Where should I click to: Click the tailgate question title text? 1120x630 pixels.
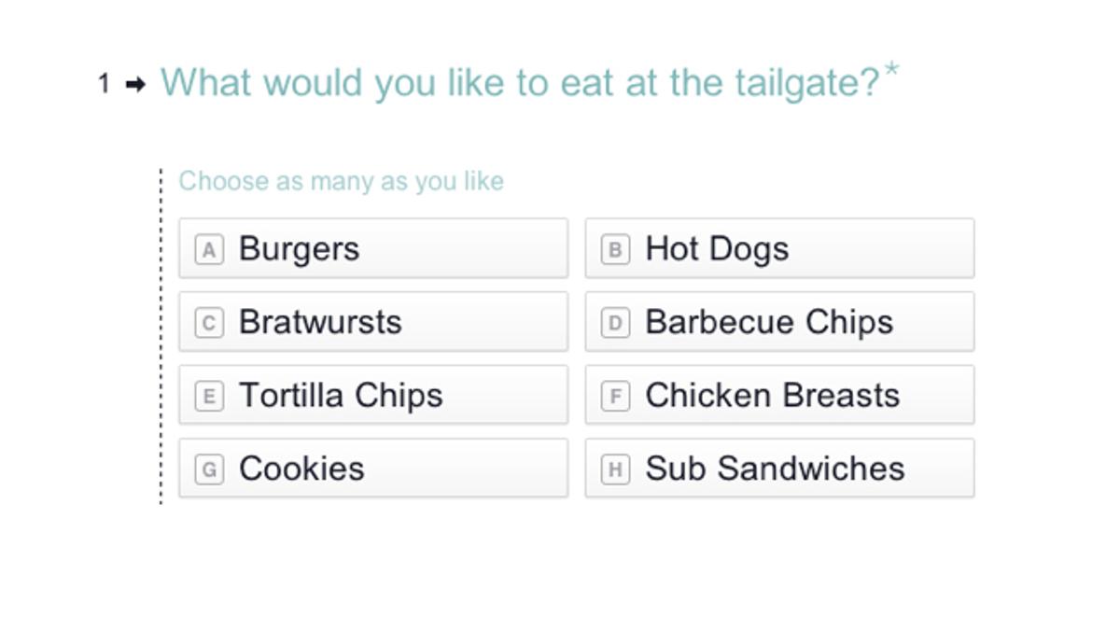(519, 83)
